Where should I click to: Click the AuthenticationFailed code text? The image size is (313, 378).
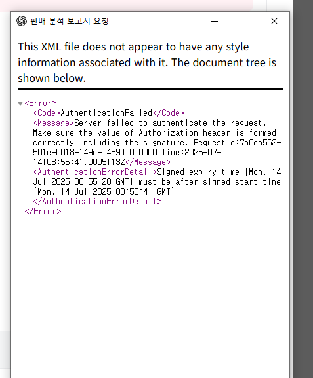click(x=106, y=113)
